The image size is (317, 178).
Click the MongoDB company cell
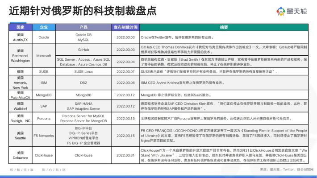tap(44, 95)
